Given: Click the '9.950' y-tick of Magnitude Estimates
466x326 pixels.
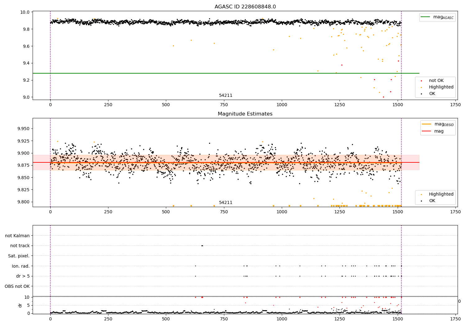Looking at the screenshot, I should coord(24,129).
